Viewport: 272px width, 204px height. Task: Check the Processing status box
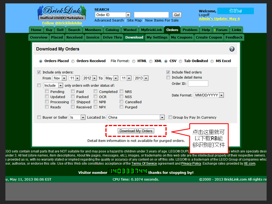tap(47, 101)
